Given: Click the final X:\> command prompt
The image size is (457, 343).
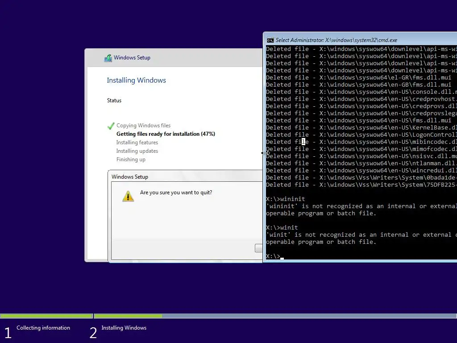Looking at the screenshot, I should pyautogui.click(x=274, y=256).
